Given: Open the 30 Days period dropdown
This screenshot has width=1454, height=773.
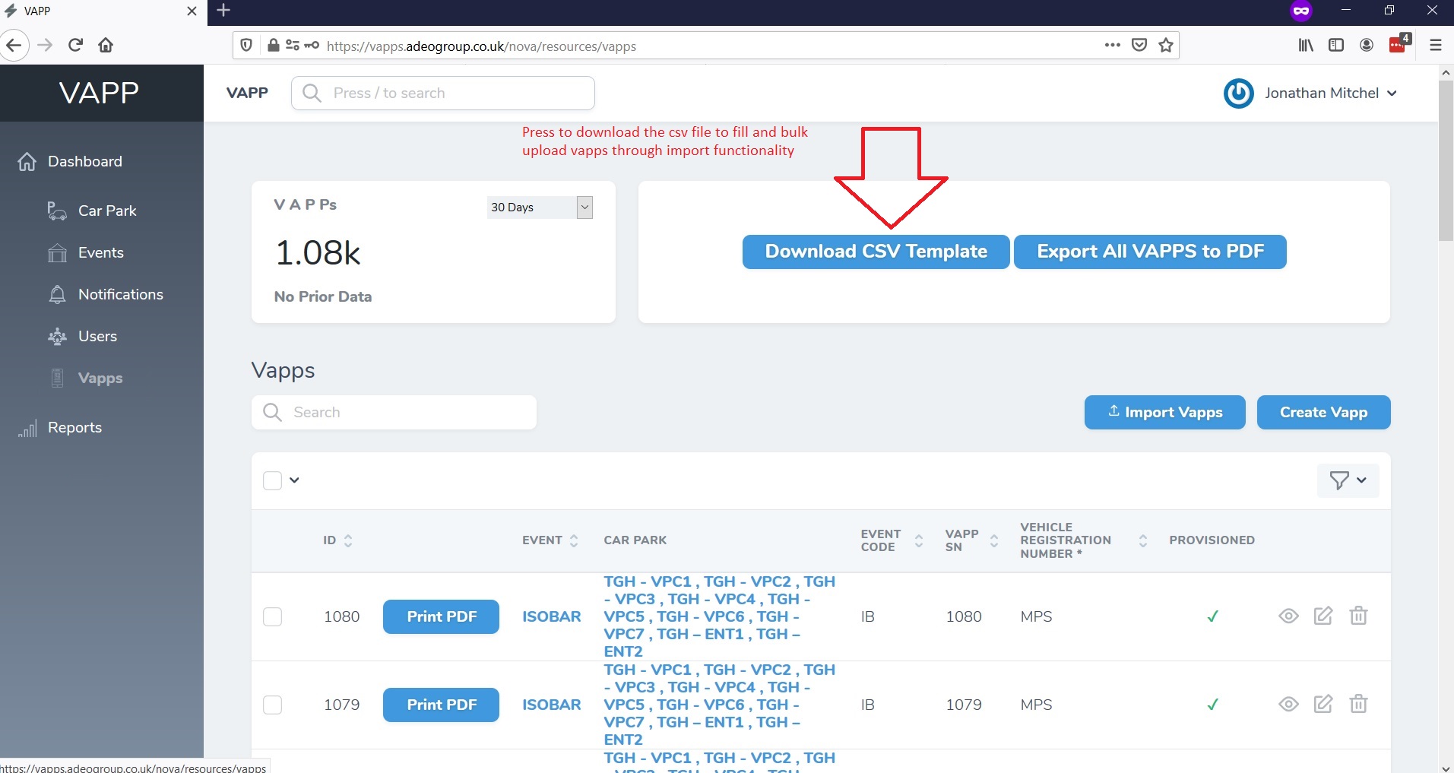Looking at the screenshot, I should point(540,208).
